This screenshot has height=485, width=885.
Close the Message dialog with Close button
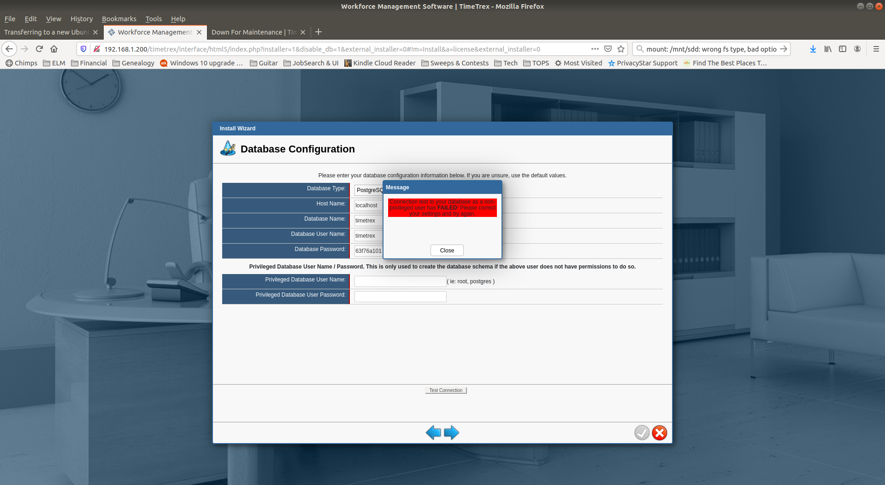click(x=447, y=250)
